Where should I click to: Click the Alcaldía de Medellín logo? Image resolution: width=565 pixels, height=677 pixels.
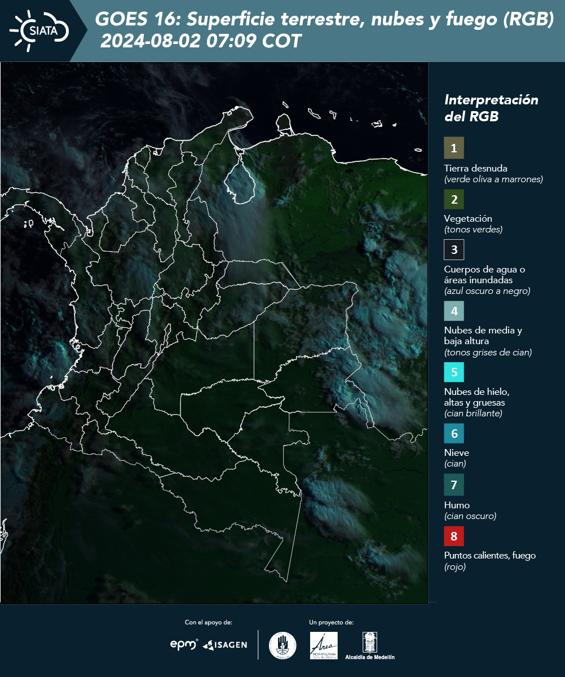point(370,645)
